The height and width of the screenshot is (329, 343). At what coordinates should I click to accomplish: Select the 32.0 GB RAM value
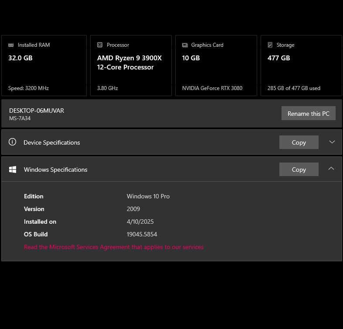click(x=20, y=58)
